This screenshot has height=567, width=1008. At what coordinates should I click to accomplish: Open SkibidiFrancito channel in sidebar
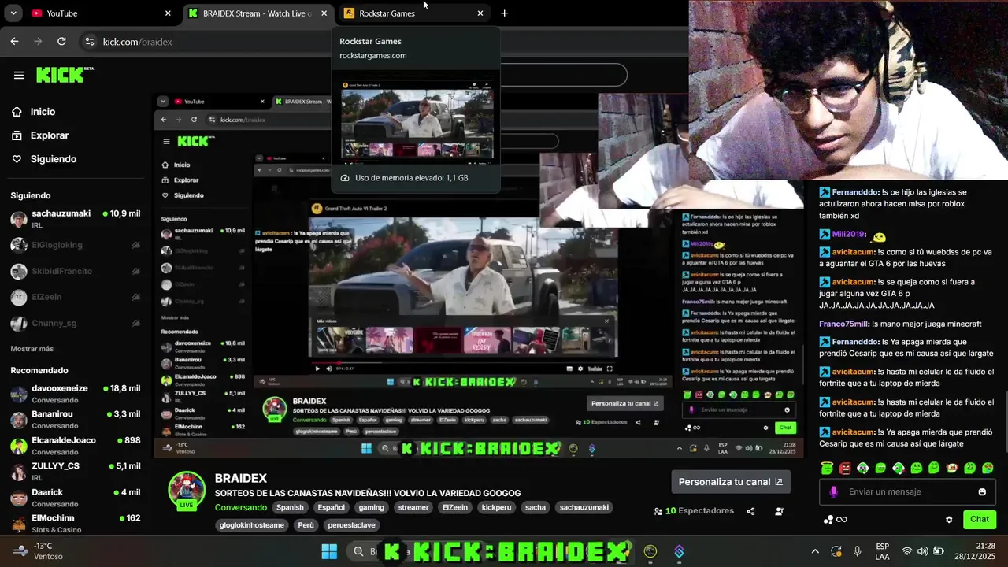coord(75,271)
